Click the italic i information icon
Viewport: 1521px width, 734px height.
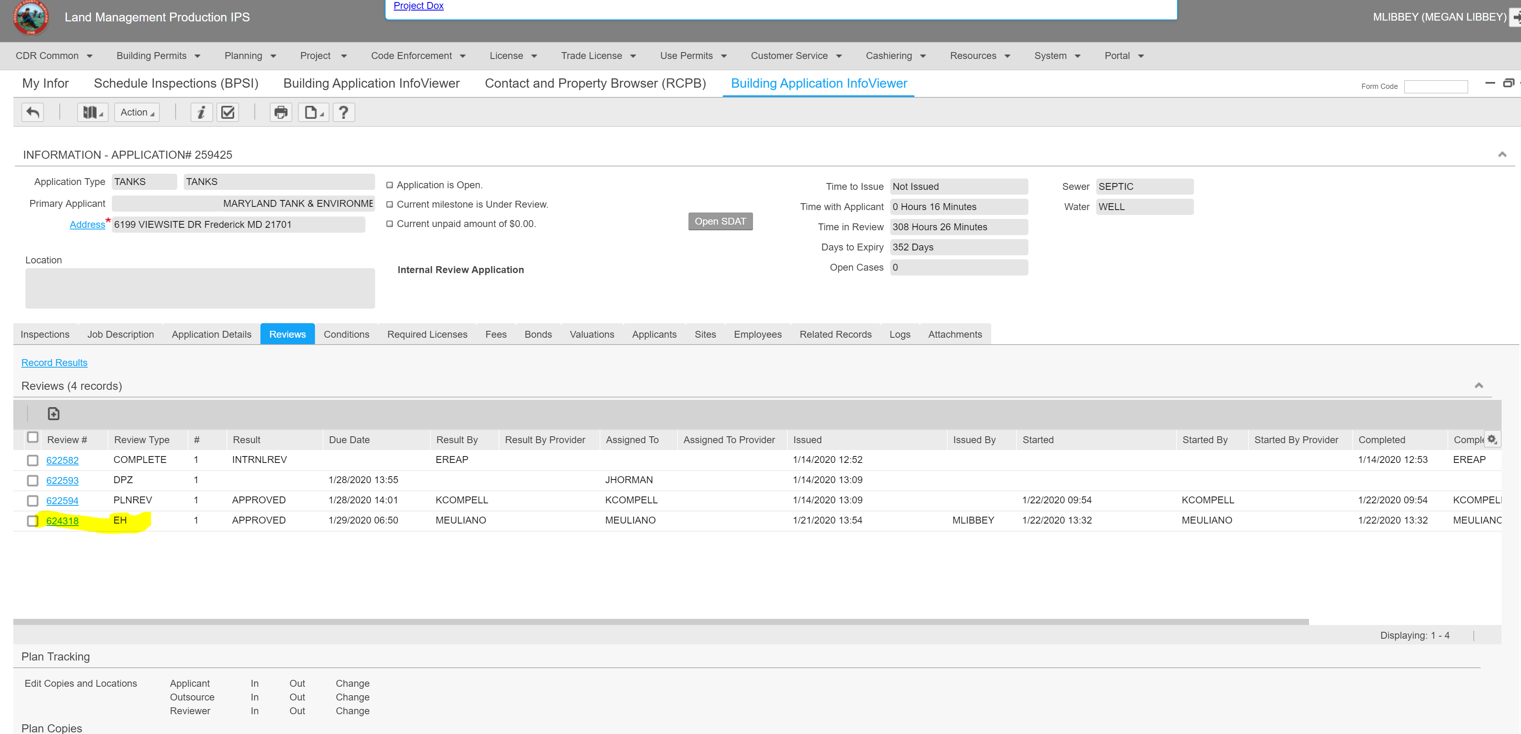pos(201,112)
